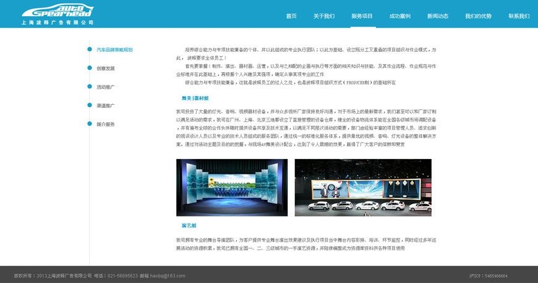Go to the 联系我们 contact page

click(x=519, y=16)
